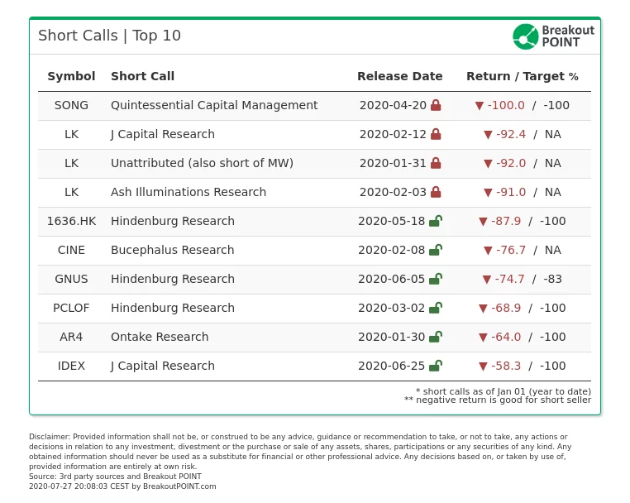Screen dimensions: 630x503
Task: Click red lock beside 2020-01-31 date
Action: click(x=436, y=164)
